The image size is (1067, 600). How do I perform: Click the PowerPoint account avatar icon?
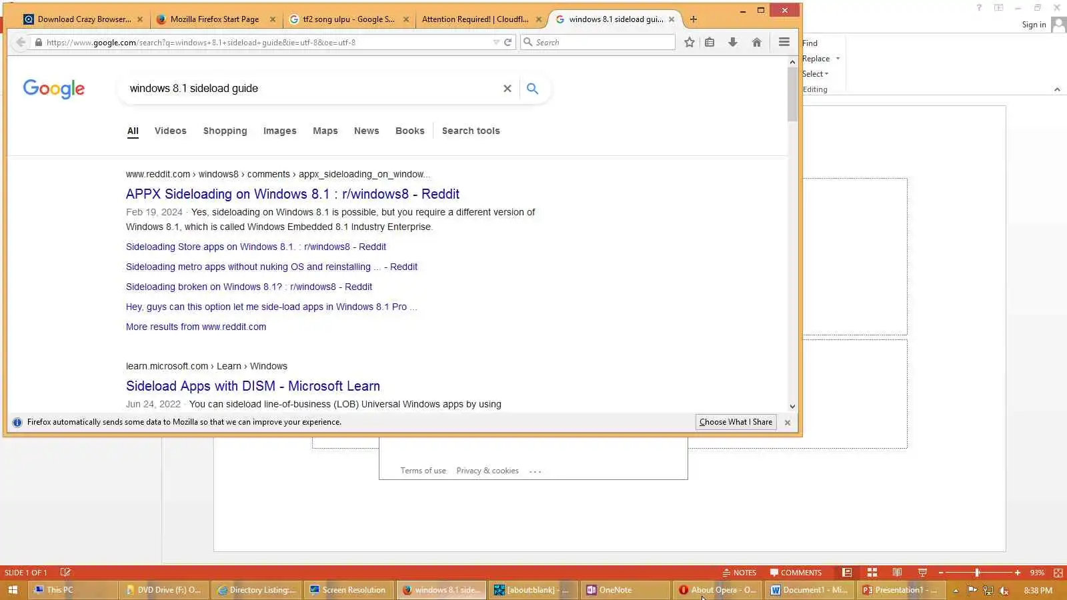point(1058,25)
